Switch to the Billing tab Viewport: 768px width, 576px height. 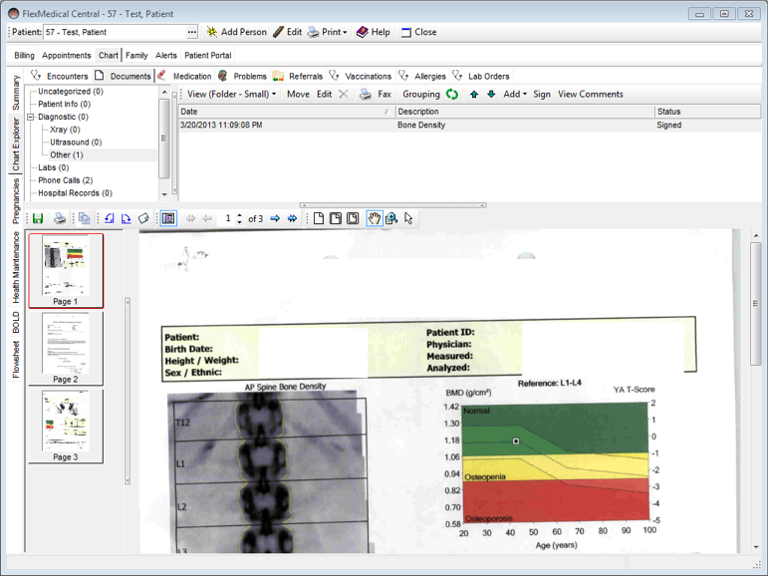24,56
